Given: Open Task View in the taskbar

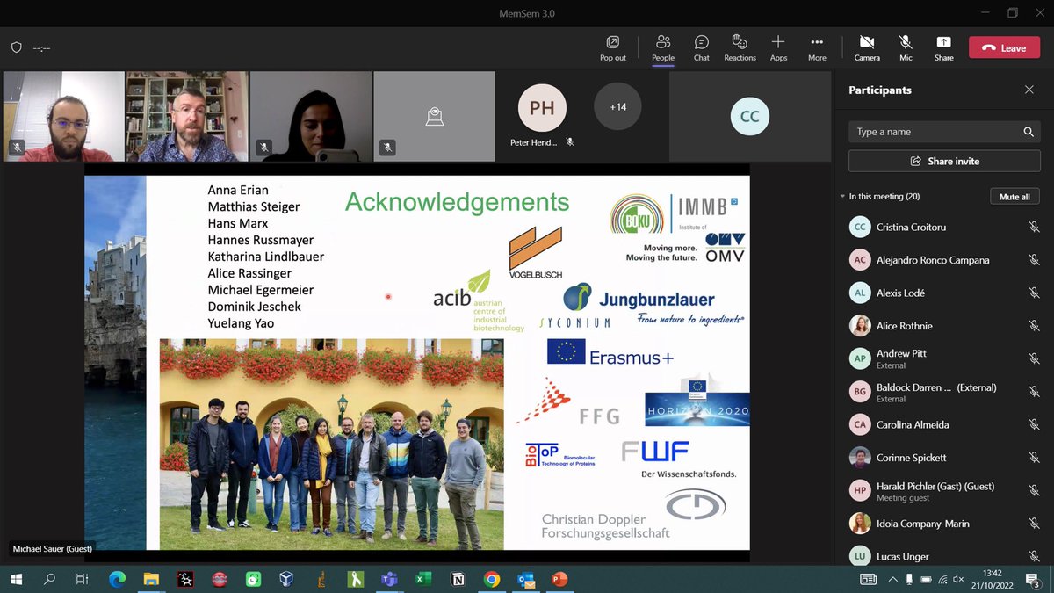Looking at the screenshot, I should (x=82, y=579).
